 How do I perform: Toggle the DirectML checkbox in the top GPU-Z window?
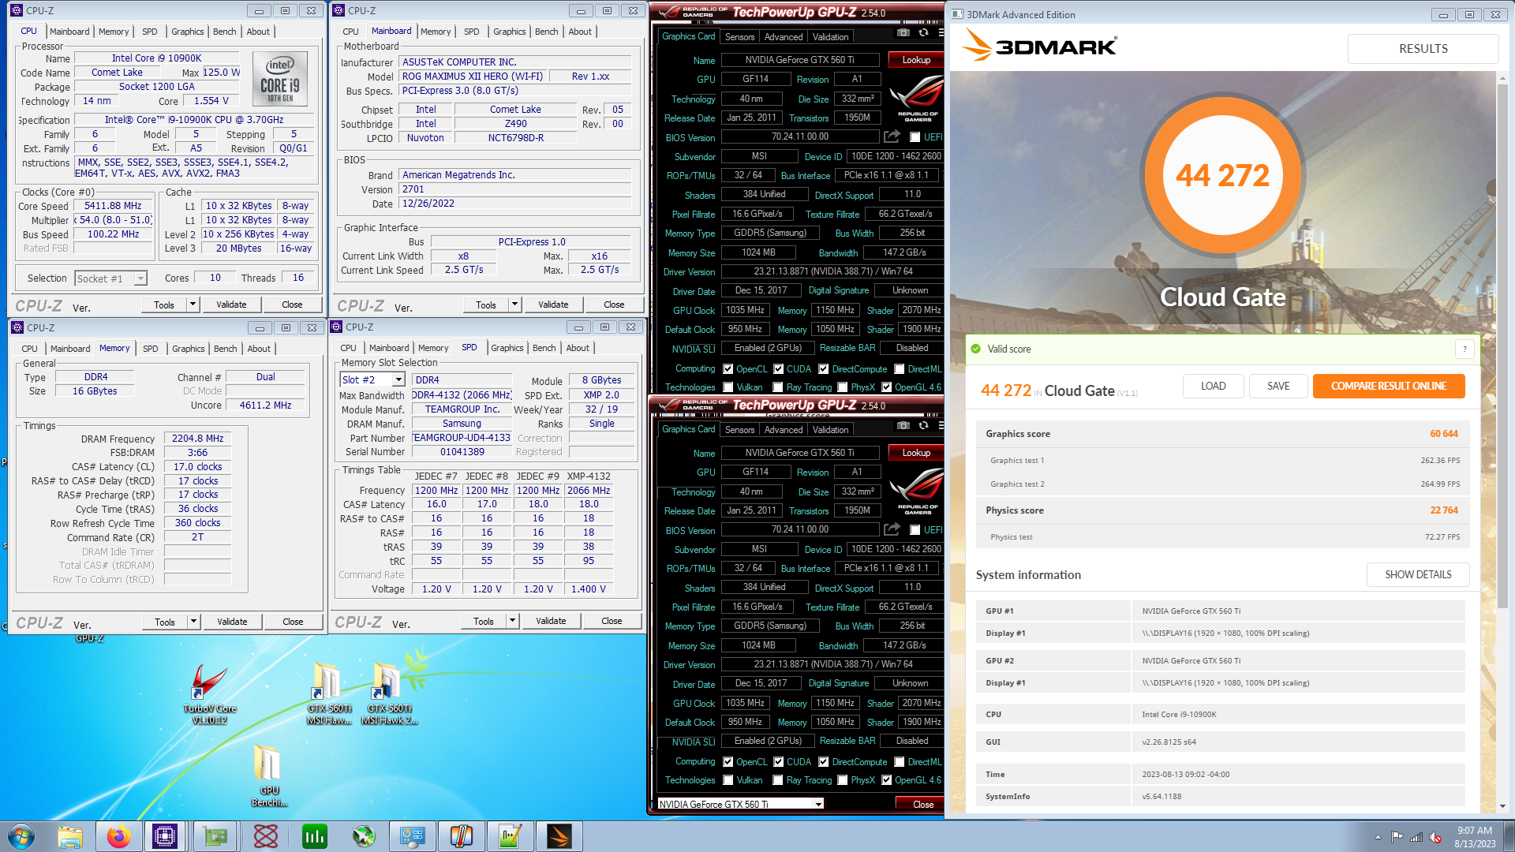tap(900, 368)
